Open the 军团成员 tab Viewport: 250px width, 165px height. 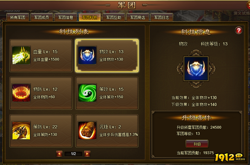[x=41, y=17]
